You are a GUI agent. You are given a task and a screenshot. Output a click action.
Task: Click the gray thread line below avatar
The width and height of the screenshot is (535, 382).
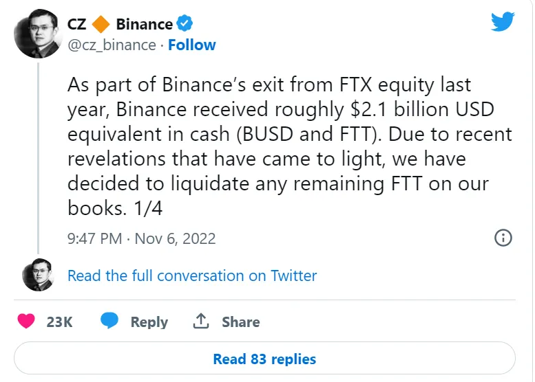click(x=39, y=158)
